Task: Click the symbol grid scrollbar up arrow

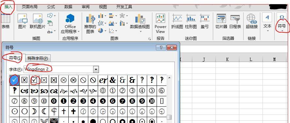Action: [169, 77]
